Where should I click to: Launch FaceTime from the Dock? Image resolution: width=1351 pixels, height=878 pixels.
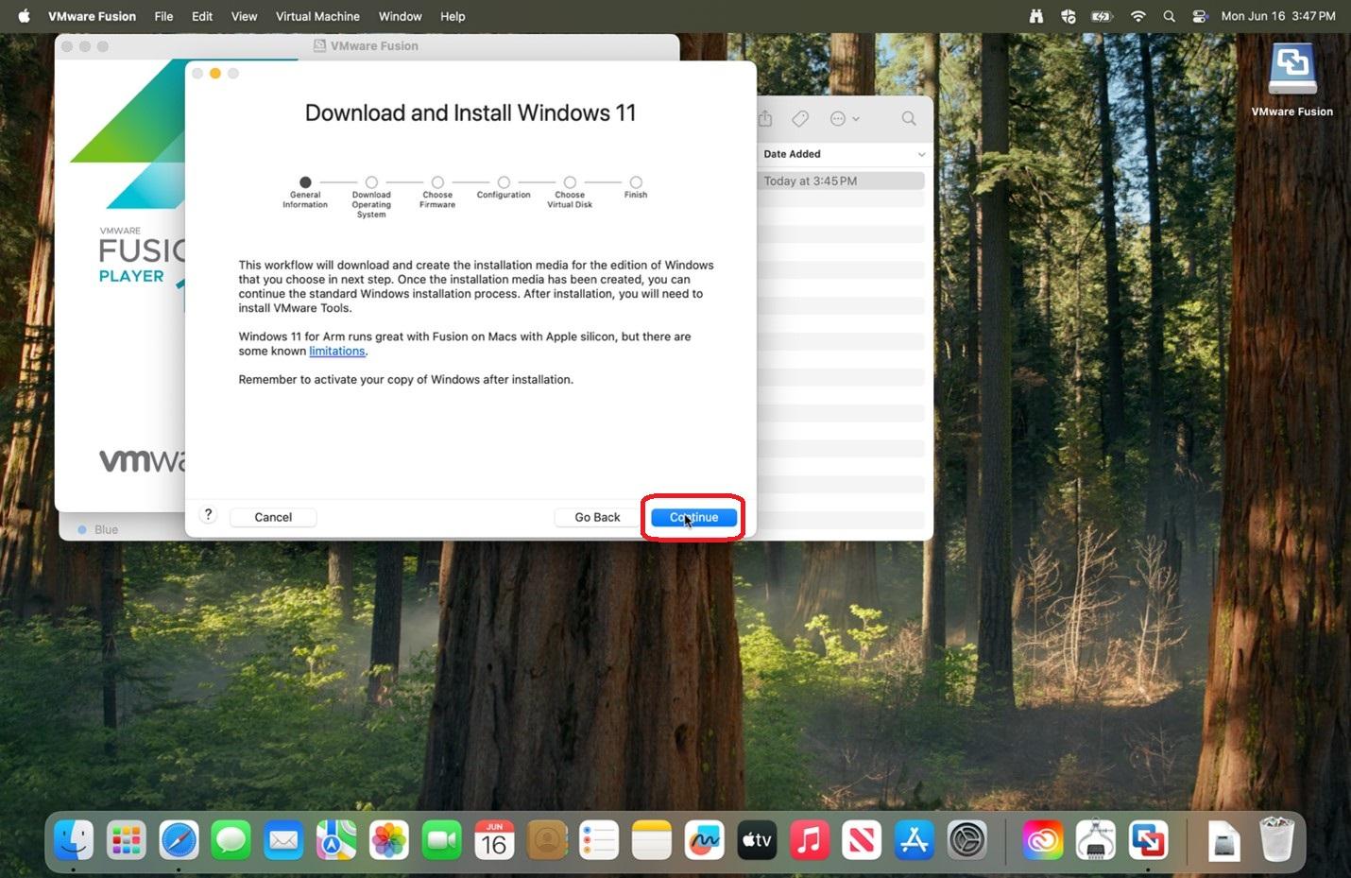441,839
